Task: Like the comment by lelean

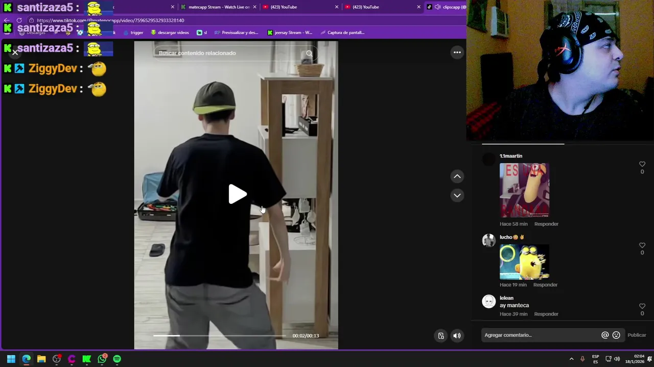Action: [x=642, y=306]
